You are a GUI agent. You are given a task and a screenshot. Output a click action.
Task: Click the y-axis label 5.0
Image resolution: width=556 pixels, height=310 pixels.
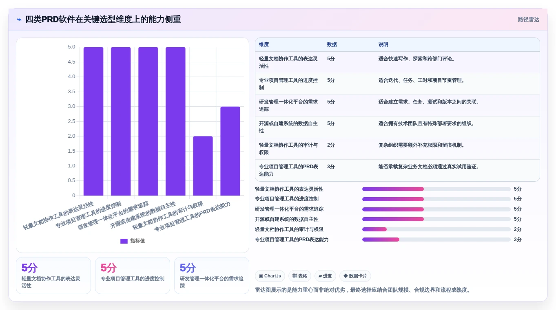coord(71,47)
